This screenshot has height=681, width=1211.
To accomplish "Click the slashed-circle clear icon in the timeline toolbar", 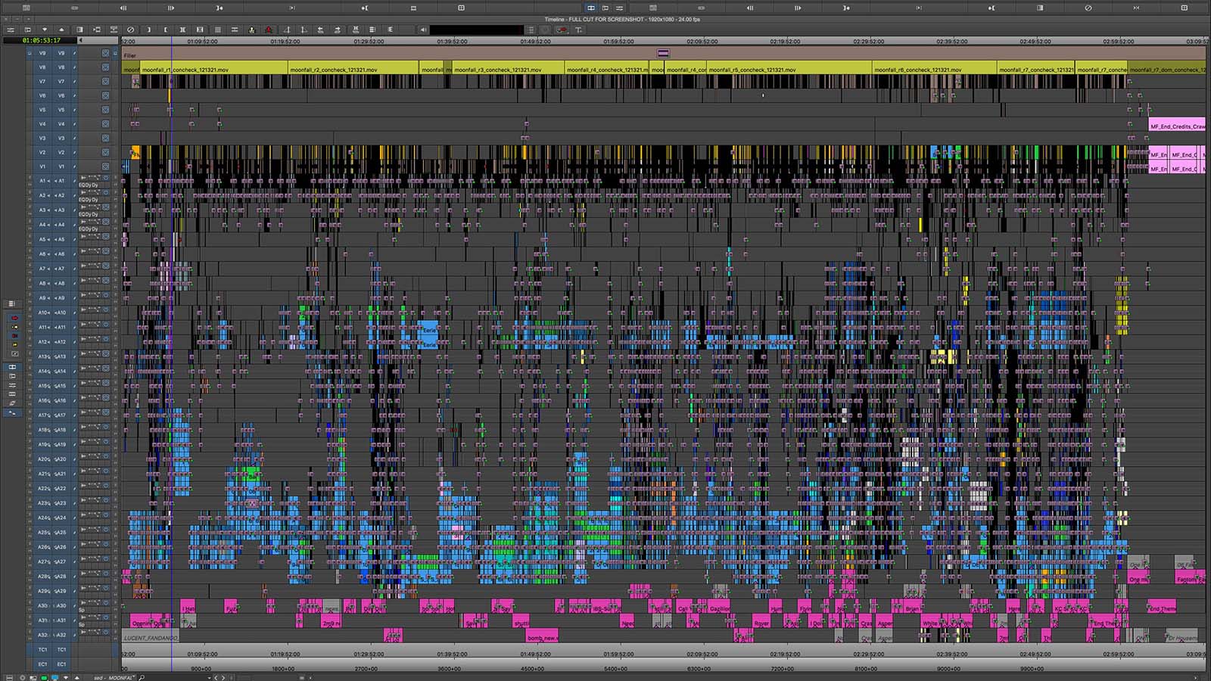I will tap(130, 30).
